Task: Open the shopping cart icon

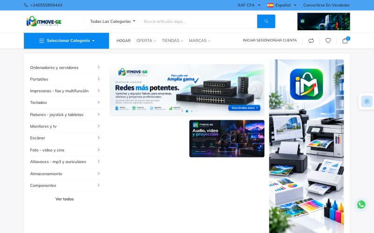Action: tap(345, 41)
